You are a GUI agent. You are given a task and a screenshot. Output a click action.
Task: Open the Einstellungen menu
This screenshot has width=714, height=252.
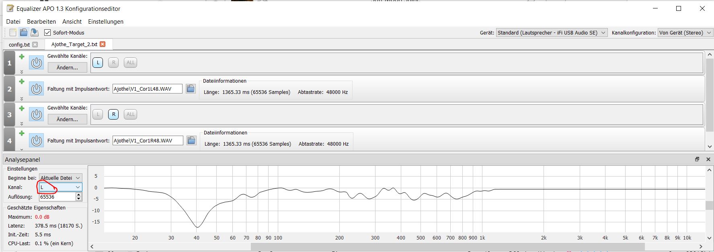106,22
